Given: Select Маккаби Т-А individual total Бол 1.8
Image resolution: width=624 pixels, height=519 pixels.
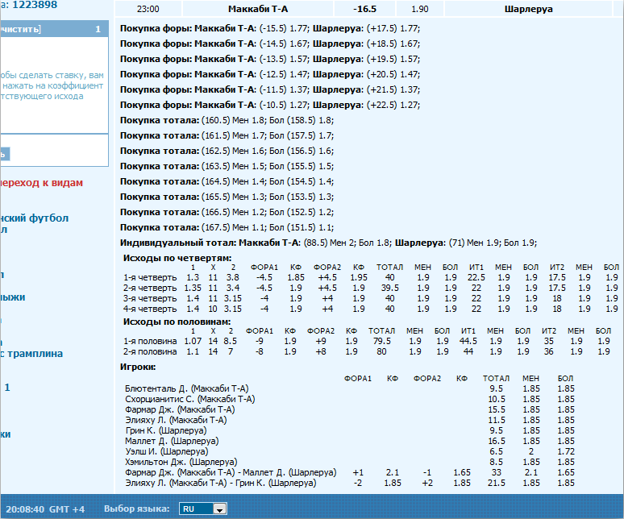Looking at the screenshot, I should (375, 243).
